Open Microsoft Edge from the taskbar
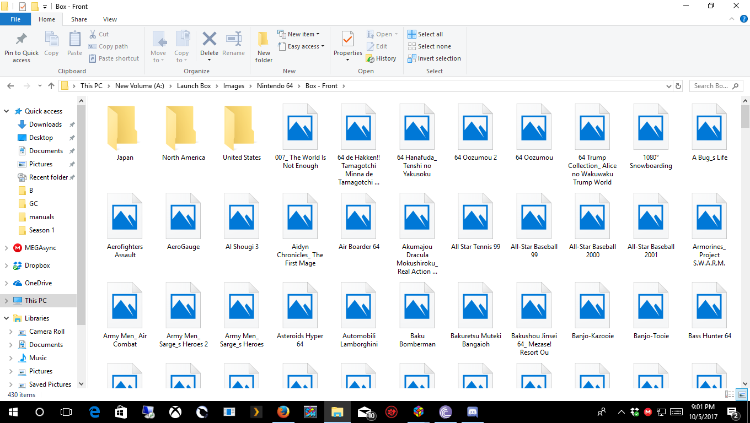750x423 pixels. click(x=94, y=412)
